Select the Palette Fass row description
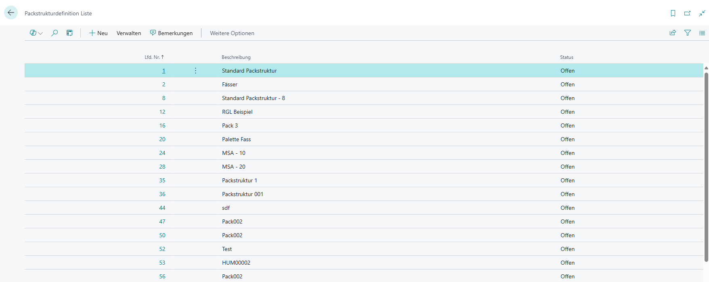The width and height of the screenshot is (709, 282). click(x=236, y=139)
